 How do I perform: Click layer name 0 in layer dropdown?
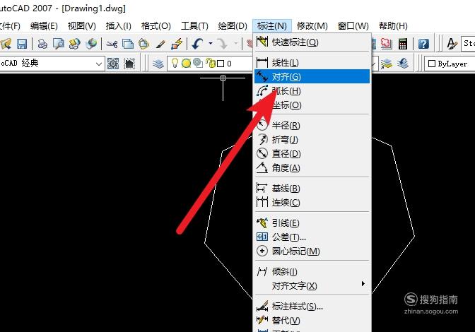(x=229, y=64)
